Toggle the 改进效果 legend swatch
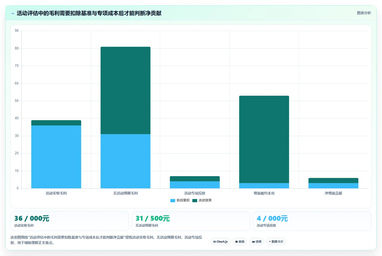 pyautogui.click(x=195, y=200)
